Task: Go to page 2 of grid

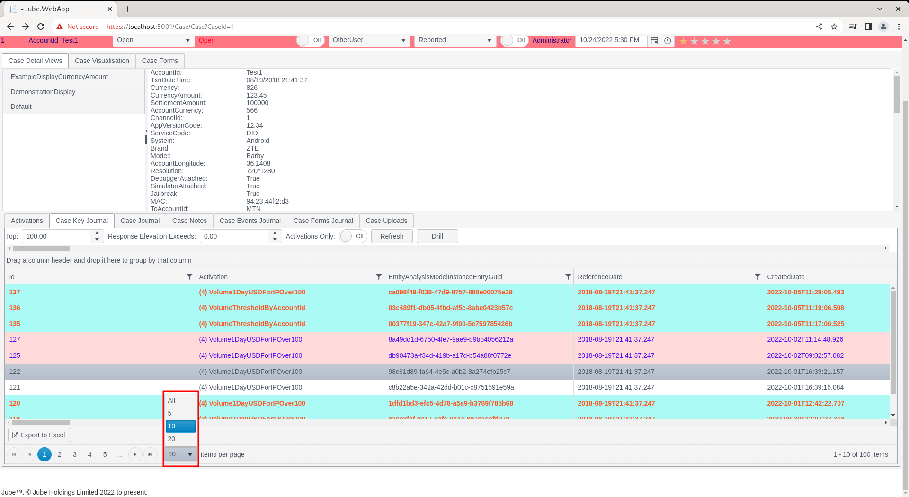Action: (60, 454)
